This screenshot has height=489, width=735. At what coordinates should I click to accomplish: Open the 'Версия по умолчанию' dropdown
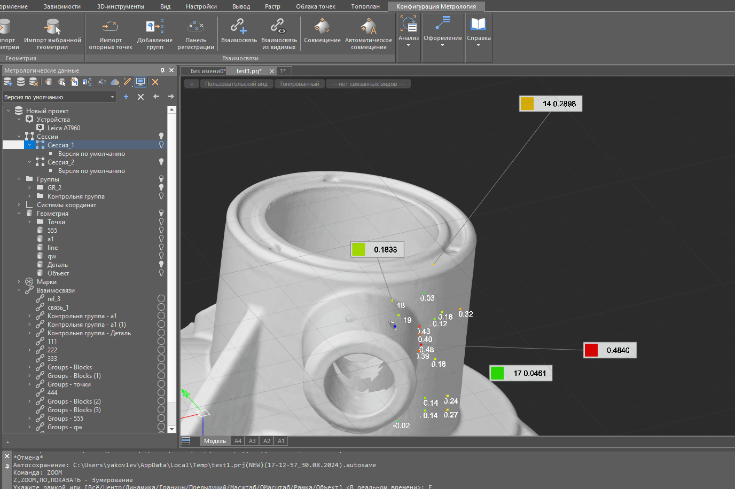pyautogui.click(x=112, y=97)
